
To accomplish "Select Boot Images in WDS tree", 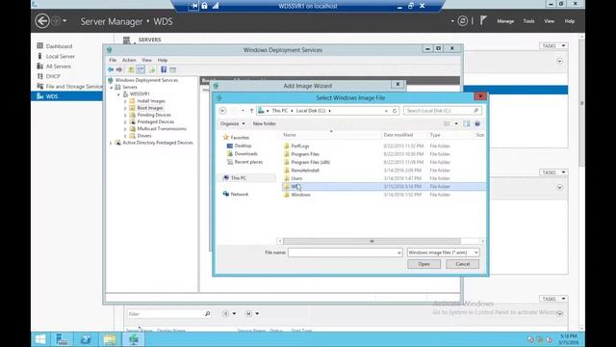I will [x=150, y=108].
